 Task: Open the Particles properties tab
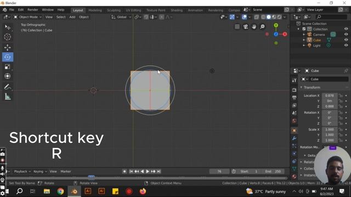(x=294, y=146)
